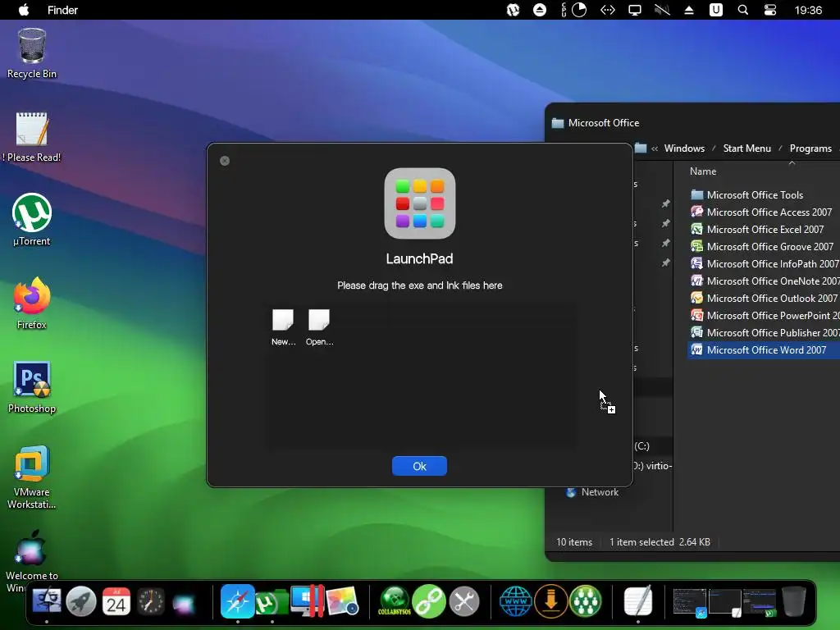Open the Recycle Bin desktop icon
Viewport: 840px width, 630px height.
(x=32, y=53)
